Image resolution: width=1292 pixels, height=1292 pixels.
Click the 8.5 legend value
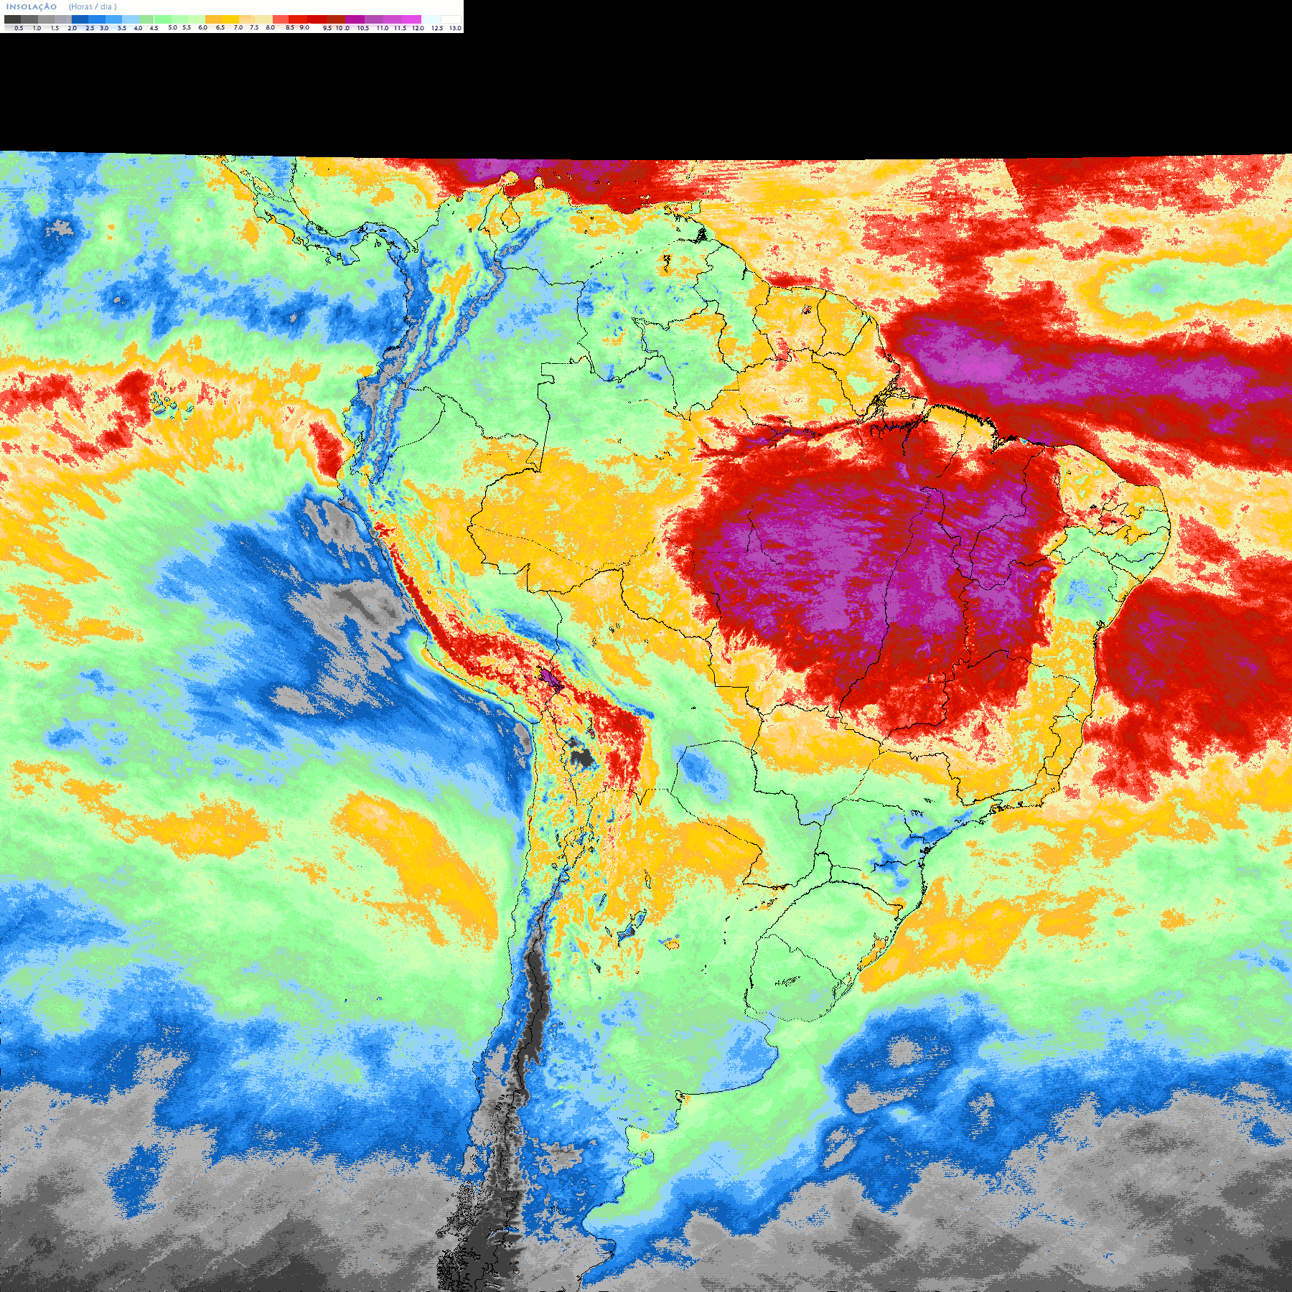click(x=290, y=27)
